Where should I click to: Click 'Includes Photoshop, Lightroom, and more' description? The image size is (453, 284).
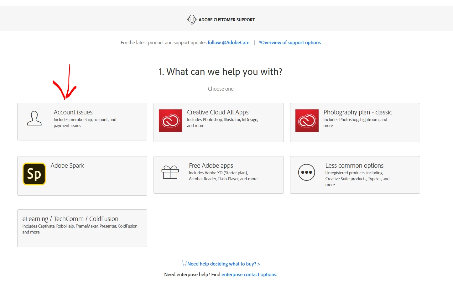[355, 123]
